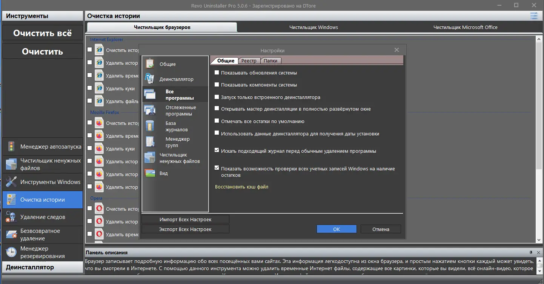
Task: Enable Отмечать все остатки по умолчанию
Action: tap(217, 121)
